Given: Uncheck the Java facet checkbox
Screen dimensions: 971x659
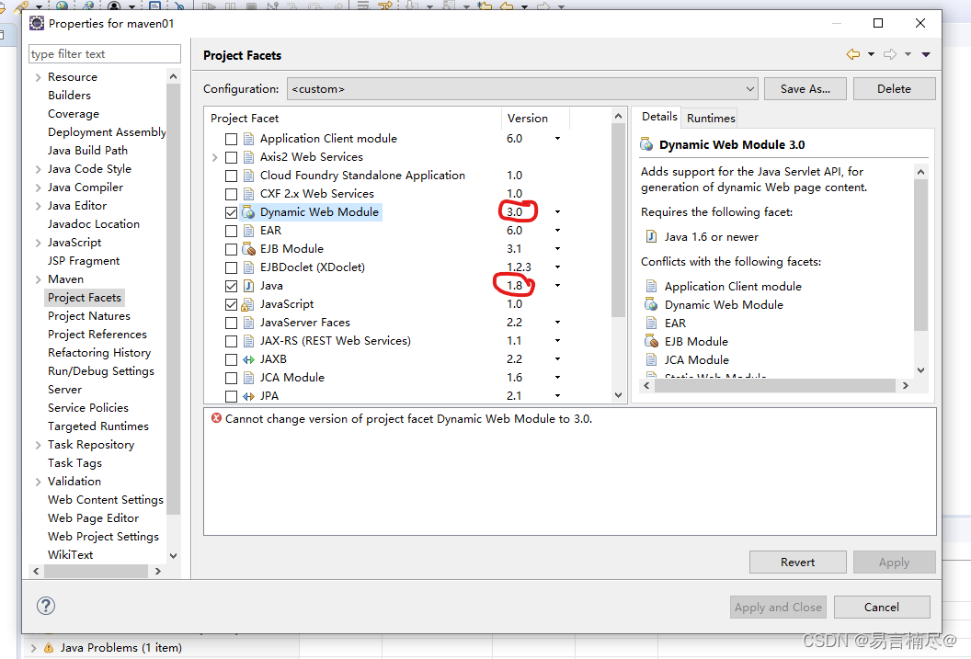Looking at the screenshot, I should [231, 286].
